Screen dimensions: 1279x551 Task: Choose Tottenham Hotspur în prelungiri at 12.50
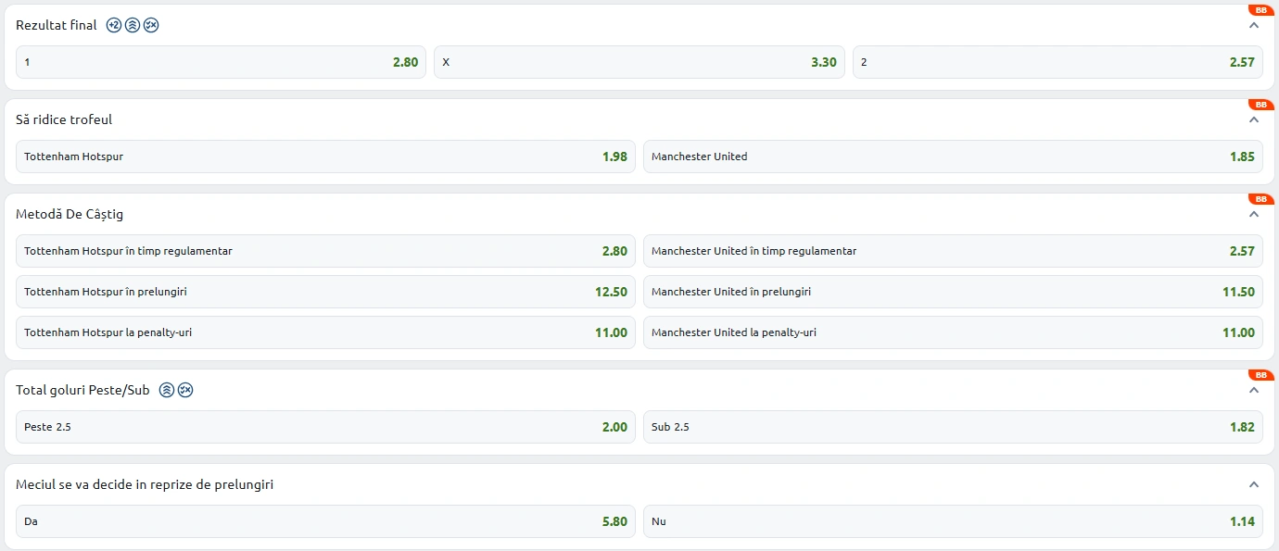326,292
